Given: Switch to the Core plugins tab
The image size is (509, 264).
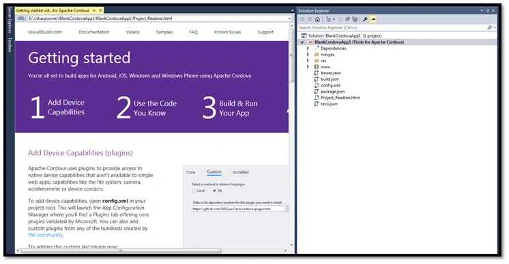Looking at the screenshot, I should coord(191,172).
